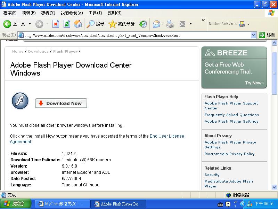The image size is (278, 209).
Task: Open History clock icon
Action: [143, 24]
